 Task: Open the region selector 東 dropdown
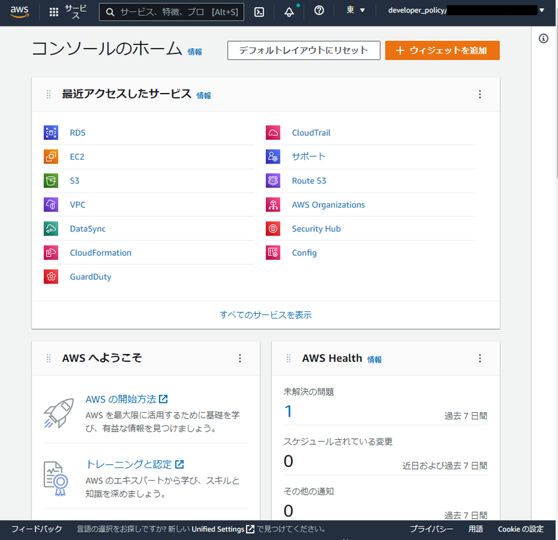click(x=356, y=11)
